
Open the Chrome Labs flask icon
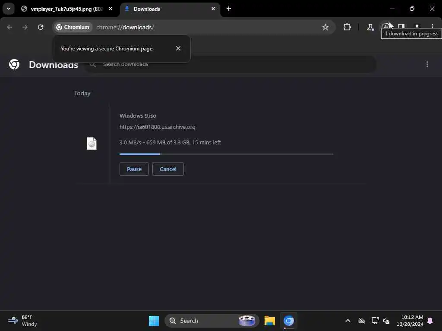pyautogui.click(x=370, y=27)
